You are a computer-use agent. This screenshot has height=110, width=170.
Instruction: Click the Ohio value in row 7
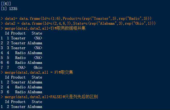click(x=38, y=67)
